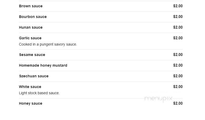This screenshot has width=205, height=120.
Task: Click the Hunan sauce price
Action: pos(178,27)
